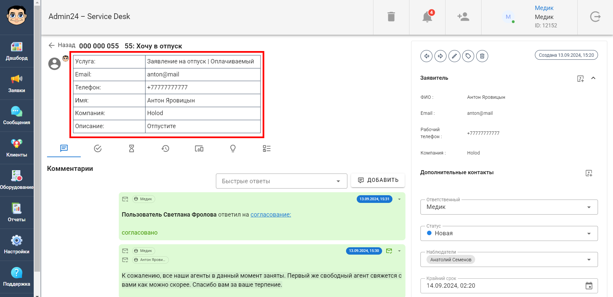
Task: Click the logout icon
Action: (x=595, y=17)
